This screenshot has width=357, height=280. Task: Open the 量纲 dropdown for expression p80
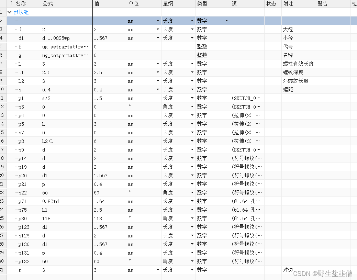[192, 218]
